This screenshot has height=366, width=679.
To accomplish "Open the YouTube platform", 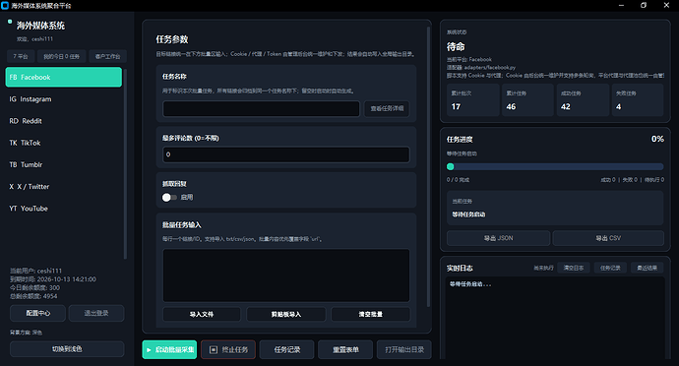I will 64,209.
